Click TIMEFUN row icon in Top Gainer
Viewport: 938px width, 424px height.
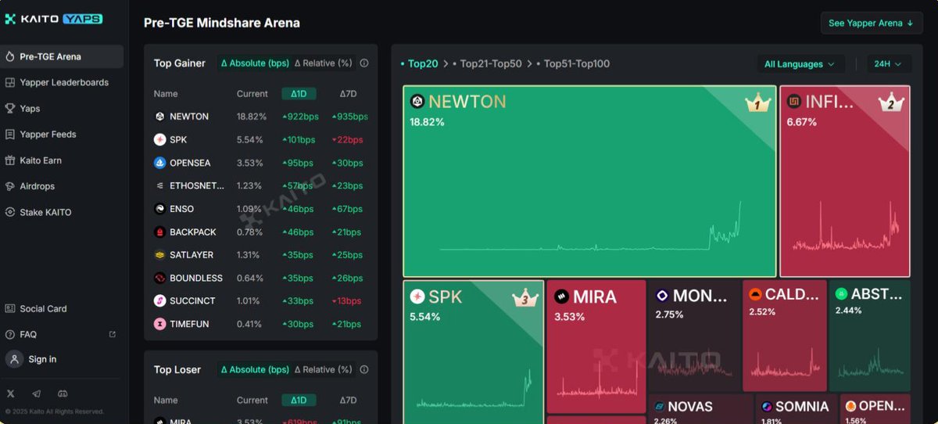159,324
